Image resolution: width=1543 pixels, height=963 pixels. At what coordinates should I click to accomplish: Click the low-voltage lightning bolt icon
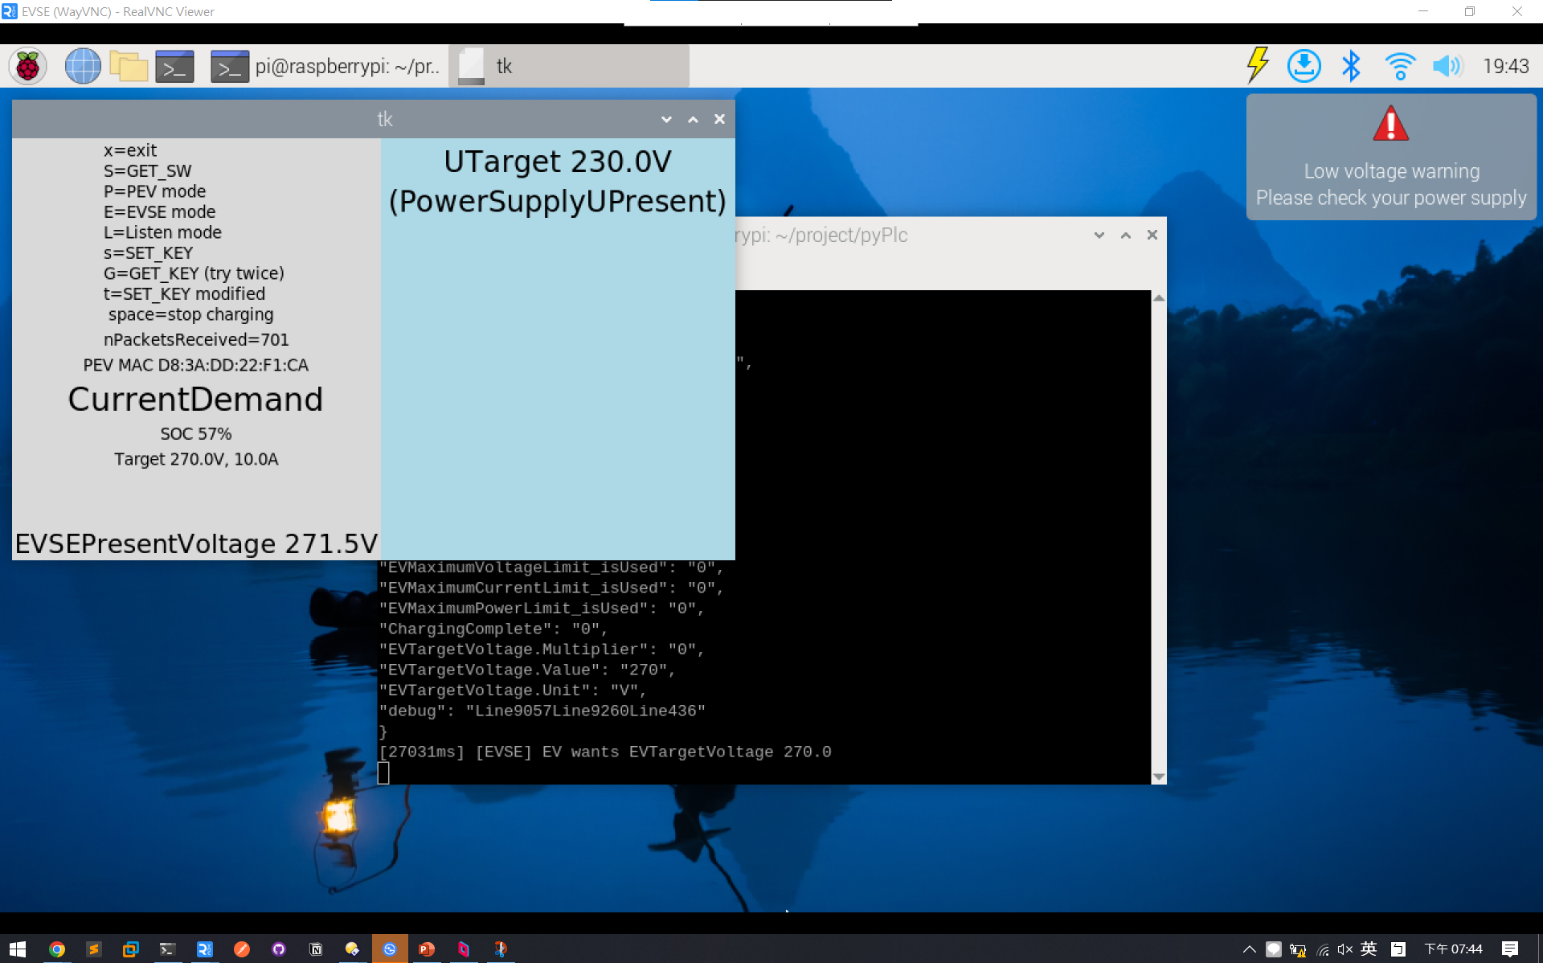[x=1257, y=67]
